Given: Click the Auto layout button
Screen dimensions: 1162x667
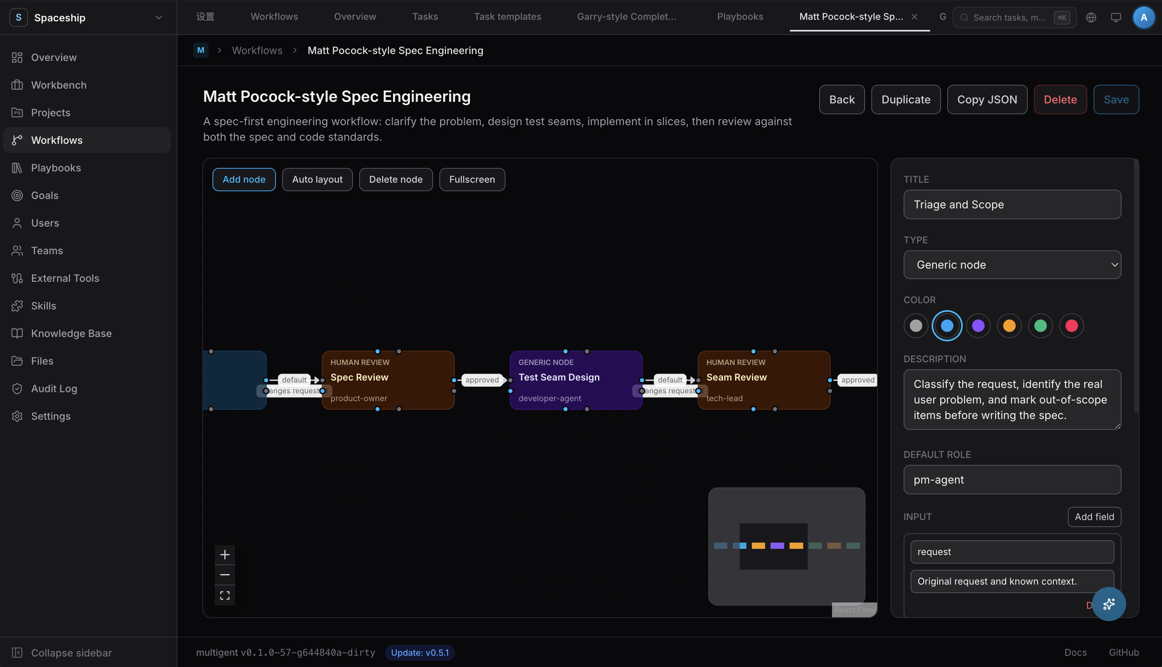Looking at the screenshot, I should (x=317, y=179).
